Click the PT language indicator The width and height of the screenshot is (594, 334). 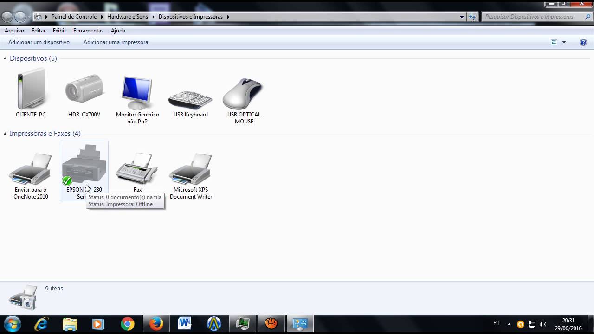click(497, 323)
